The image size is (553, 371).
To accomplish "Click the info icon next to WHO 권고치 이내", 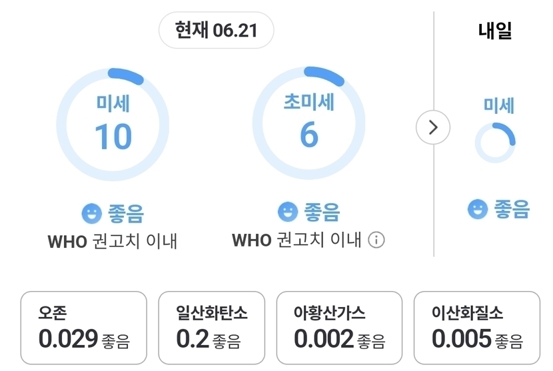I will coord(376,240).
